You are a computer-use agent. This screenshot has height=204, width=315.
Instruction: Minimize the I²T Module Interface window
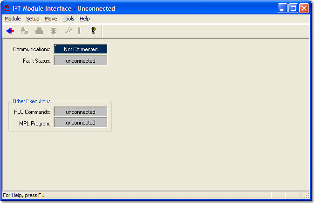(283, 8)
